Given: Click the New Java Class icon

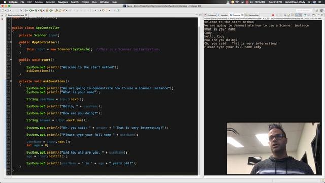Looking at the screenshot, I should tap(50, 10).
